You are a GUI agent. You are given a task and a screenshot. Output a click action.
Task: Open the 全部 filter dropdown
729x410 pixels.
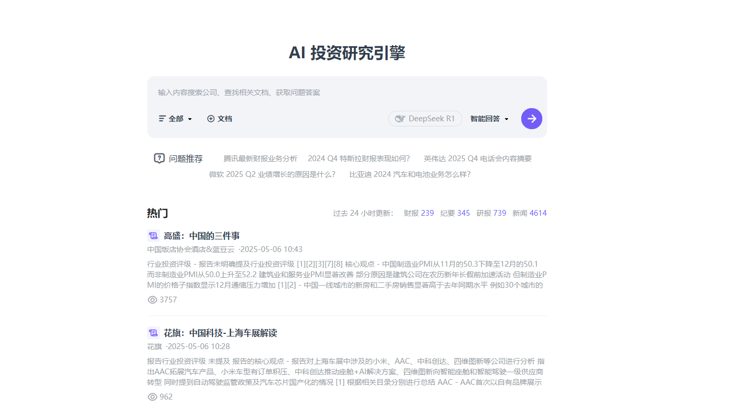(176, 119)
